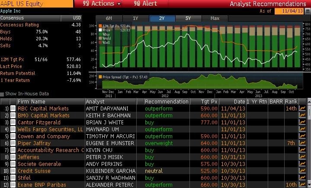
Task: Open the chart icon in Societe Generale row
Action: pos(302,164)
